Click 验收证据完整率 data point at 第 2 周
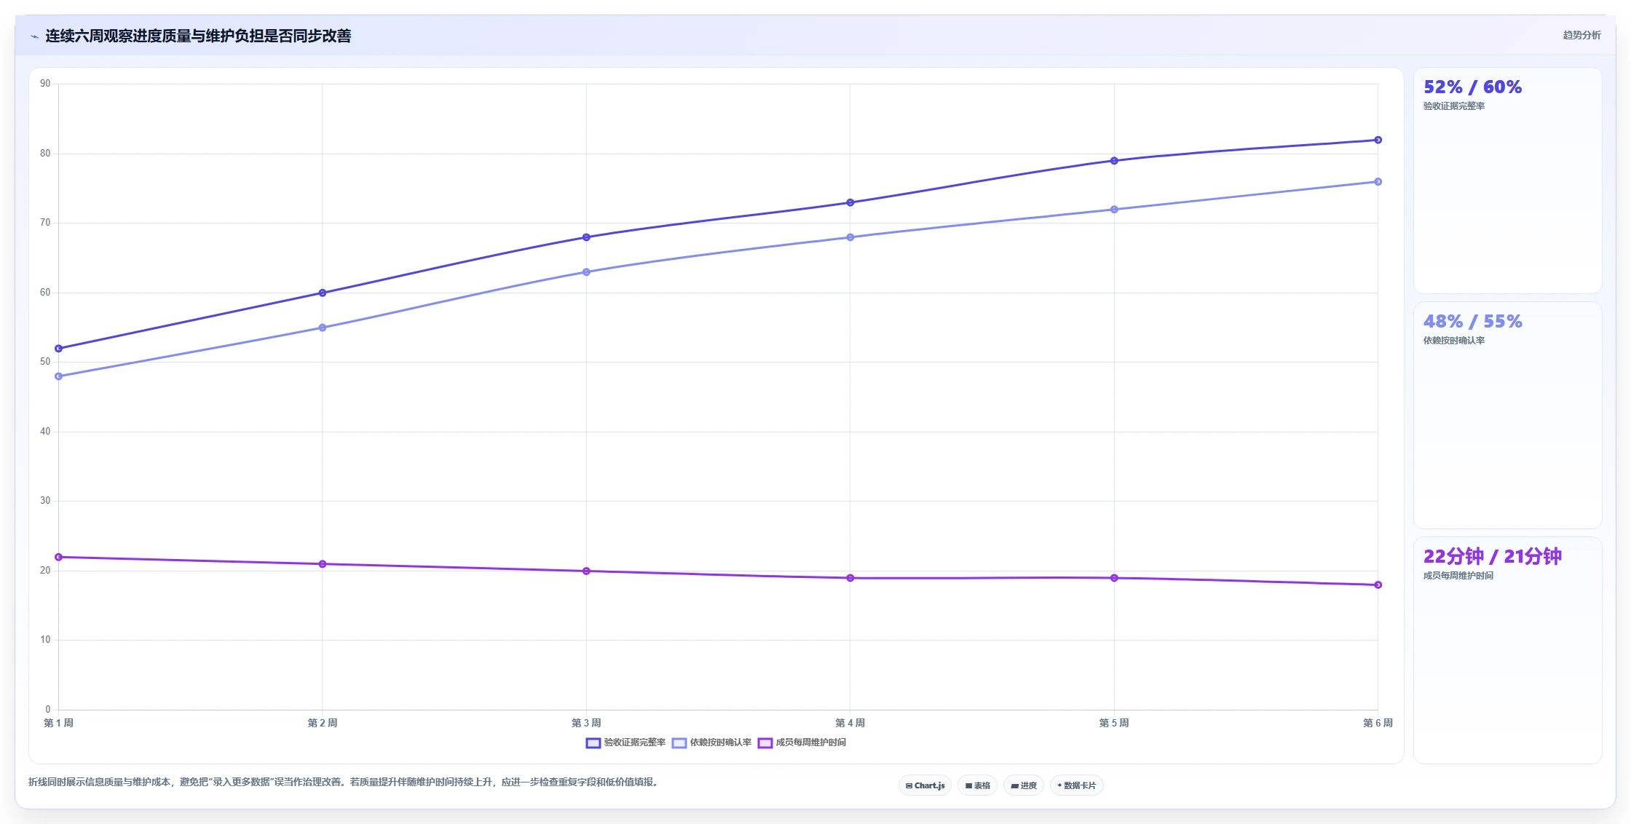This screenshot has height=824, width=1631. point(323,293)
